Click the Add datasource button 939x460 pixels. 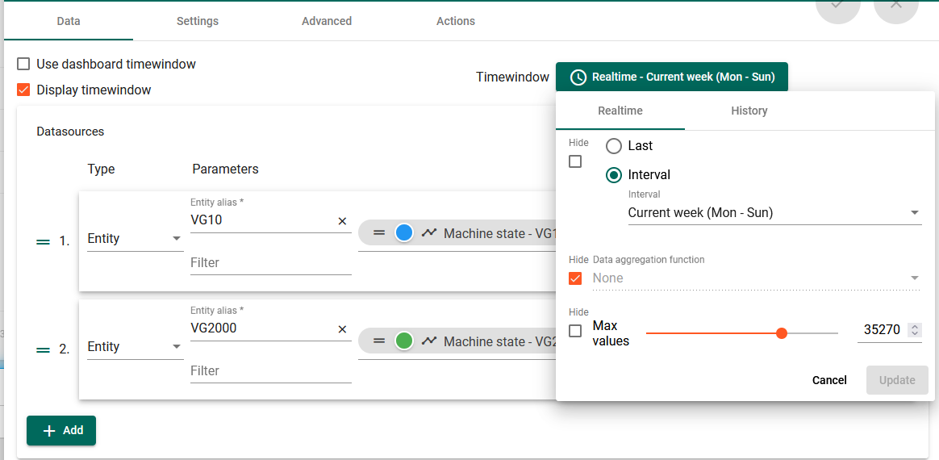(61, 431)
